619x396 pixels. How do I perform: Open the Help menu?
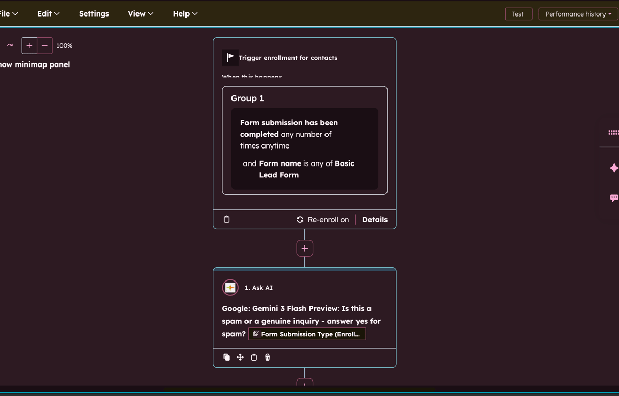pyautogui.click(x=184, y=13)
